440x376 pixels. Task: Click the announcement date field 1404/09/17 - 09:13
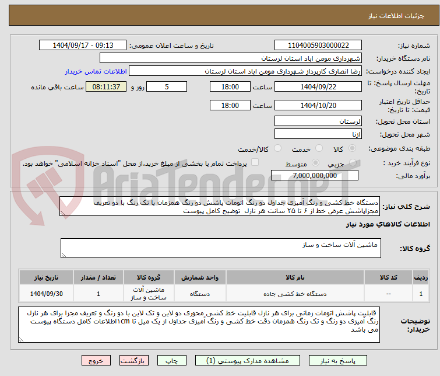pyautogui.click(x=83, y=46)
